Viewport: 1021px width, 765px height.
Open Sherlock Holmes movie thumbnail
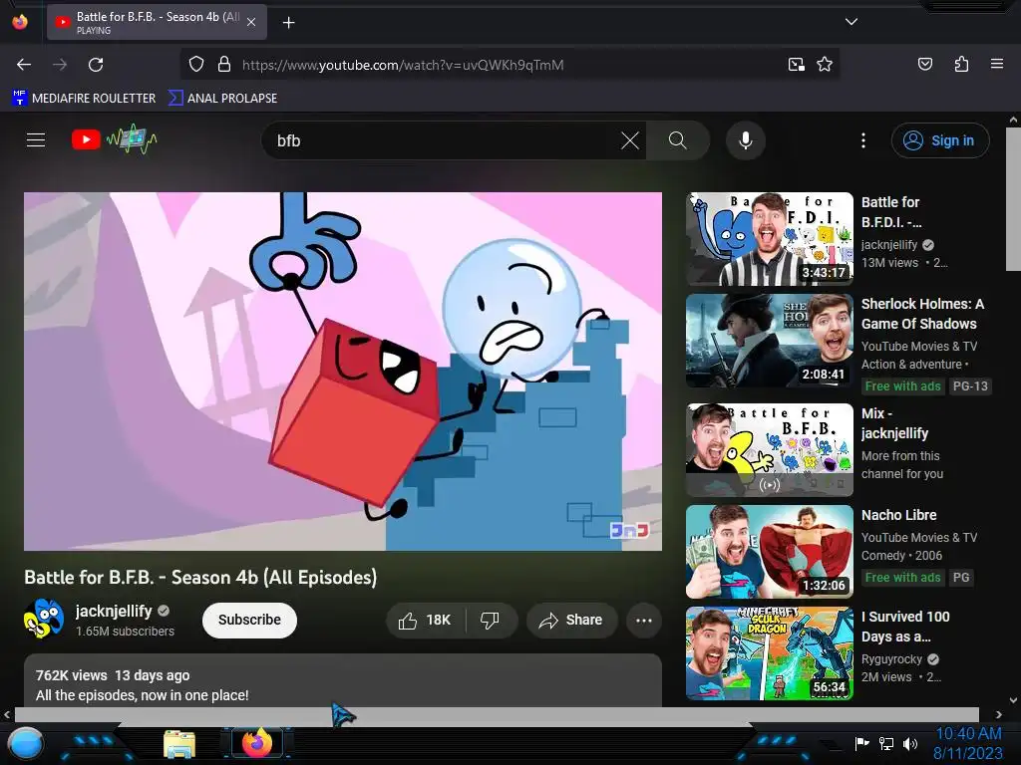[770, 341]
